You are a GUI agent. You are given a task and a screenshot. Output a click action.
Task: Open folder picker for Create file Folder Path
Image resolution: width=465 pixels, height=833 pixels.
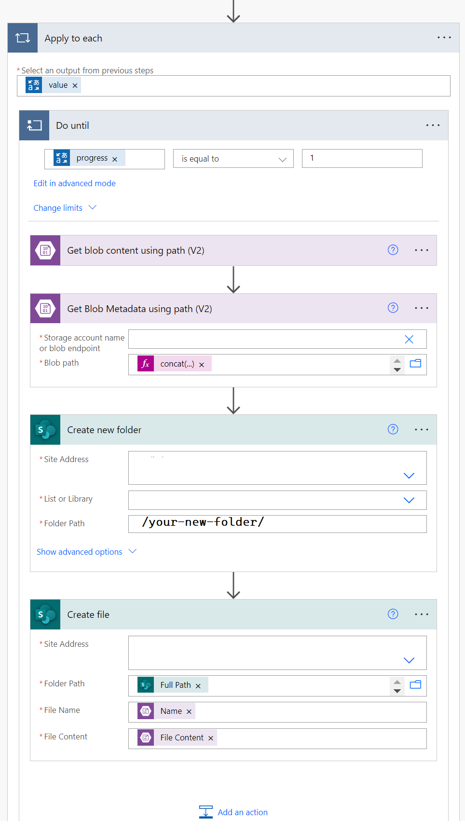click(x=415, y=684)
